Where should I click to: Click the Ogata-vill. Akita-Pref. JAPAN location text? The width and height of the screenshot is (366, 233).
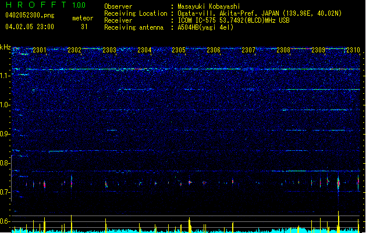(260, 13)
